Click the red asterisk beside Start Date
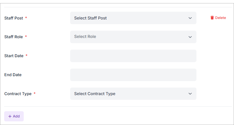 [x=26, y=56]
